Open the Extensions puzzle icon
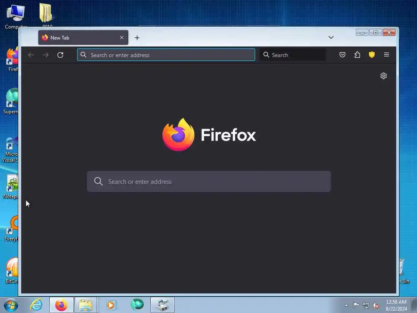417x313 pixels. pyautogui.click(x=357, y=55)
